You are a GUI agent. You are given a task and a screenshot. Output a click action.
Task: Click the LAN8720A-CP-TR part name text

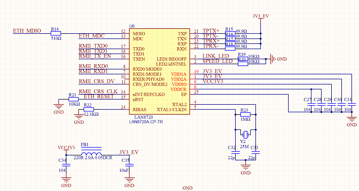(146, 122)
